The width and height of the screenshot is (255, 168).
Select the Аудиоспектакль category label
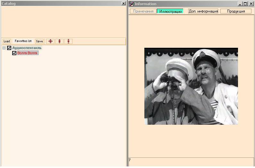27,48
